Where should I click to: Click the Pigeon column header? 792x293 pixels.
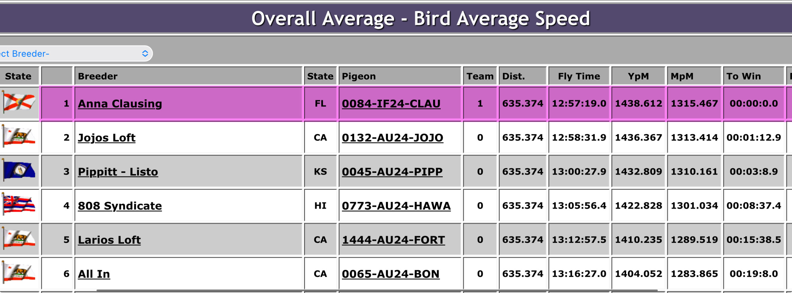click(359, 76)
